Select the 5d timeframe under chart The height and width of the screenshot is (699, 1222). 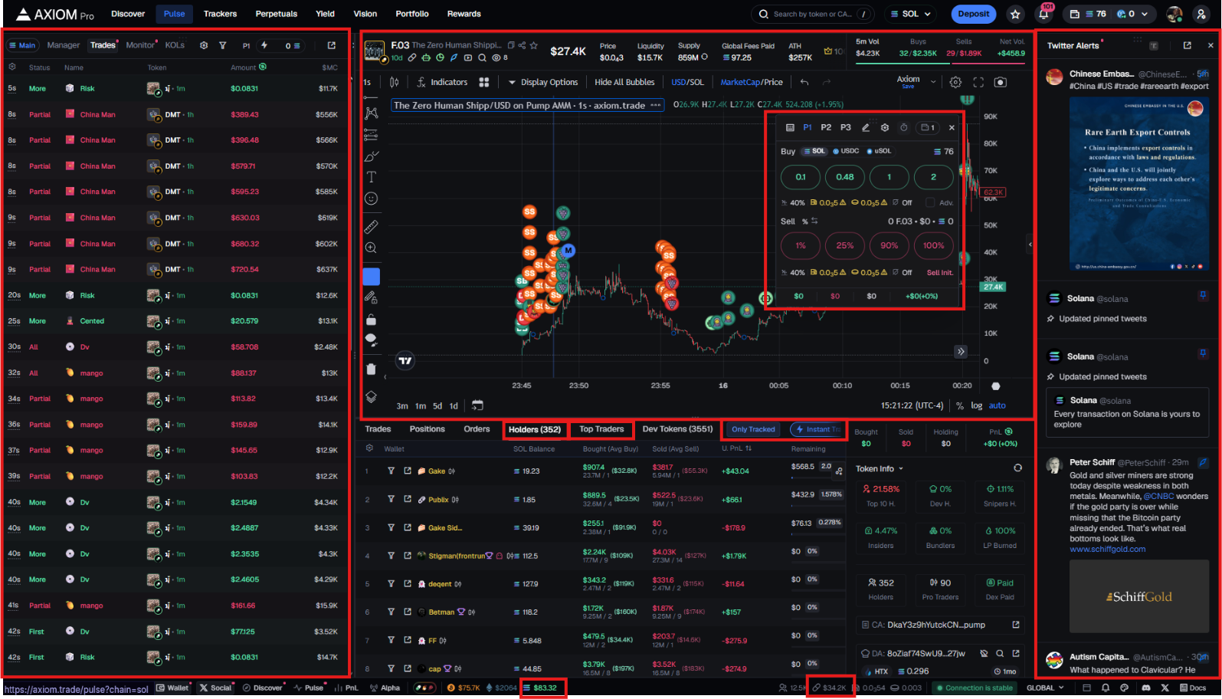coord(437,406)
